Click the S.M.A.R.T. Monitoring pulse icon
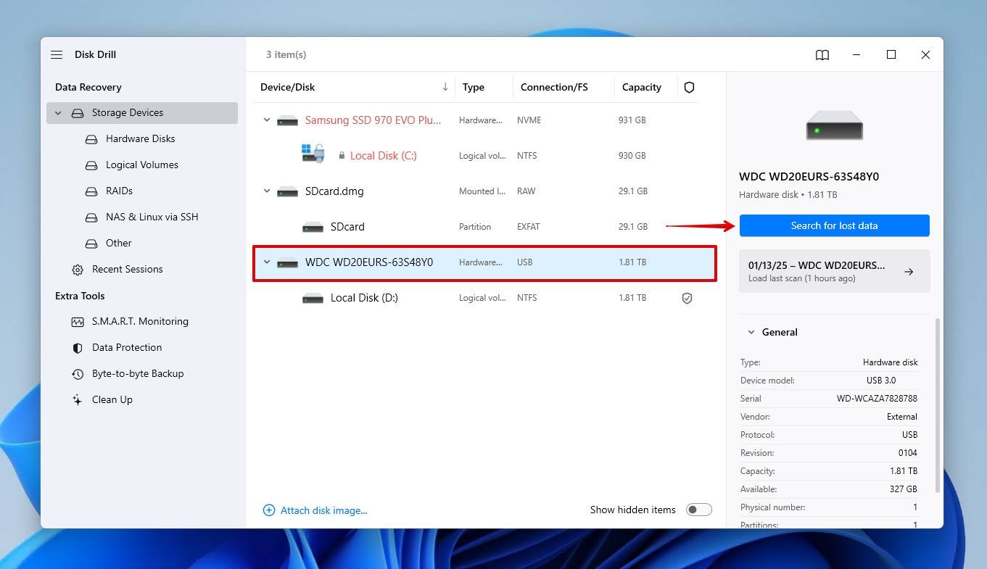The width and height of the screenshot is (987, 569). click(78, 322)
